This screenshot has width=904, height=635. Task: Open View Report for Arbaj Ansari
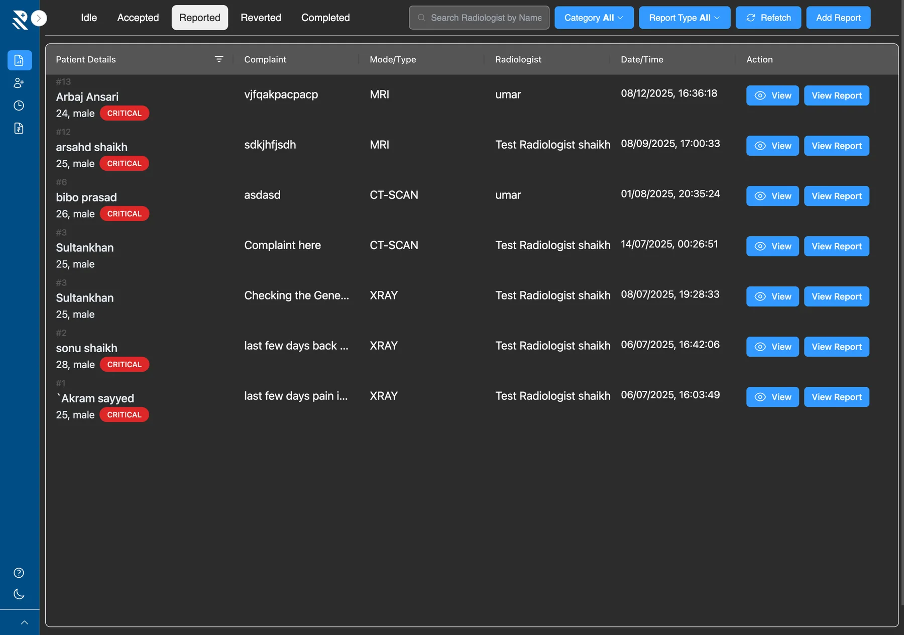[837, 95]
